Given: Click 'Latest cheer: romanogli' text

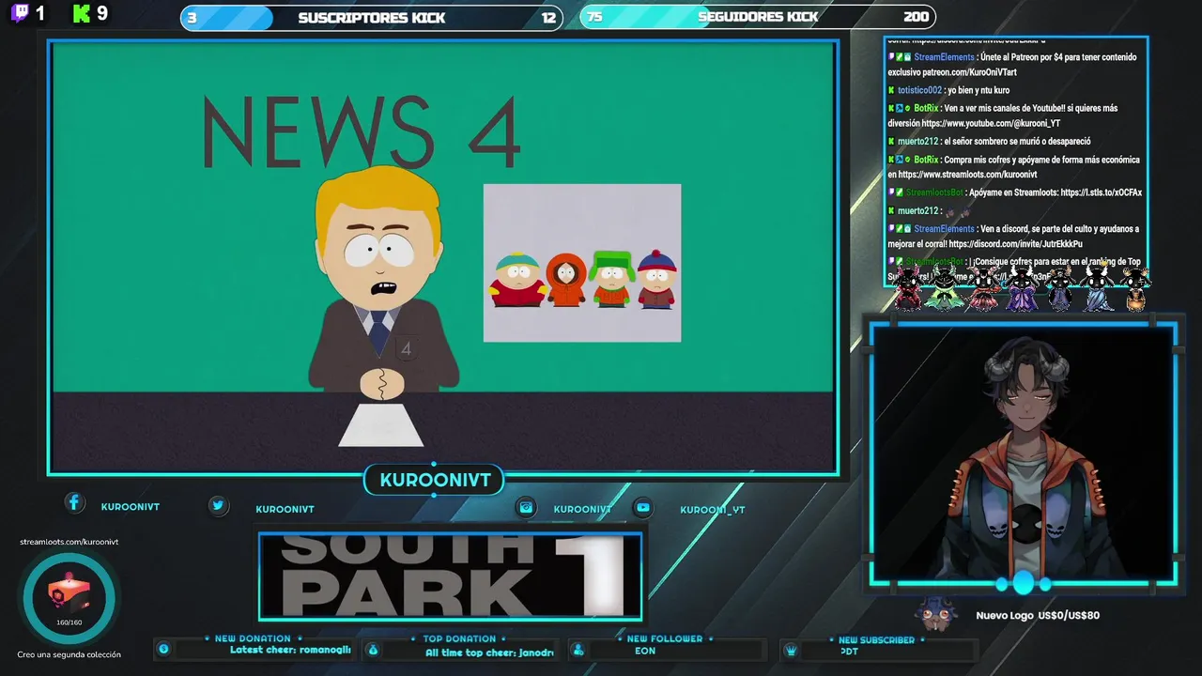Looking at the screenshot, I should [x=290, y=650].
